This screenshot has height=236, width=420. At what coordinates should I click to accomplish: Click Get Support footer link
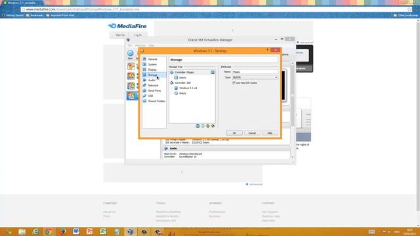coord(270,212)
